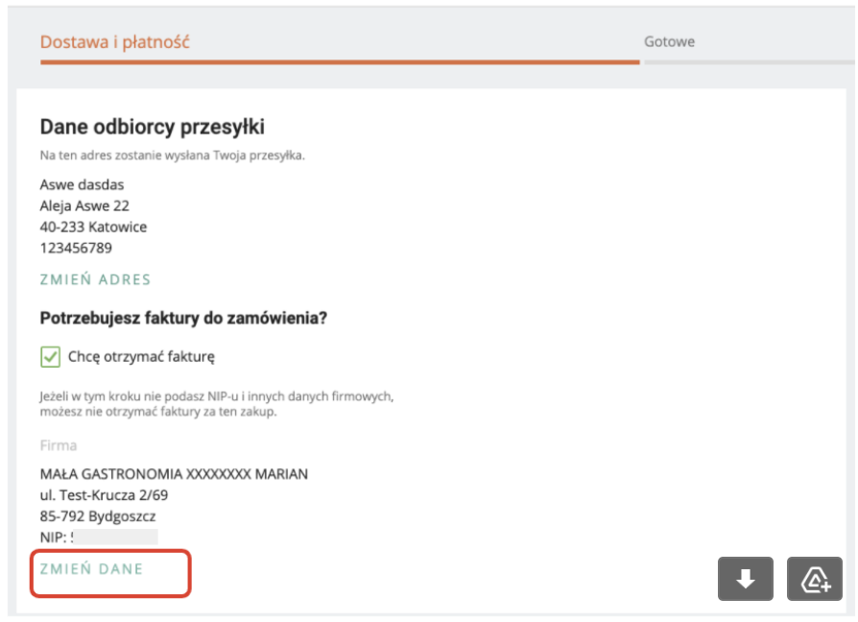The image size is (858, 622).
Task: Click the address line '85-792 Bydgoszcz'
Action: (98, 515)
